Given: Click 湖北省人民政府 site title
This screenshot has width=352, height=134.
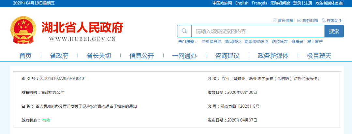Looking at the screenshot, I should [82, 28].
